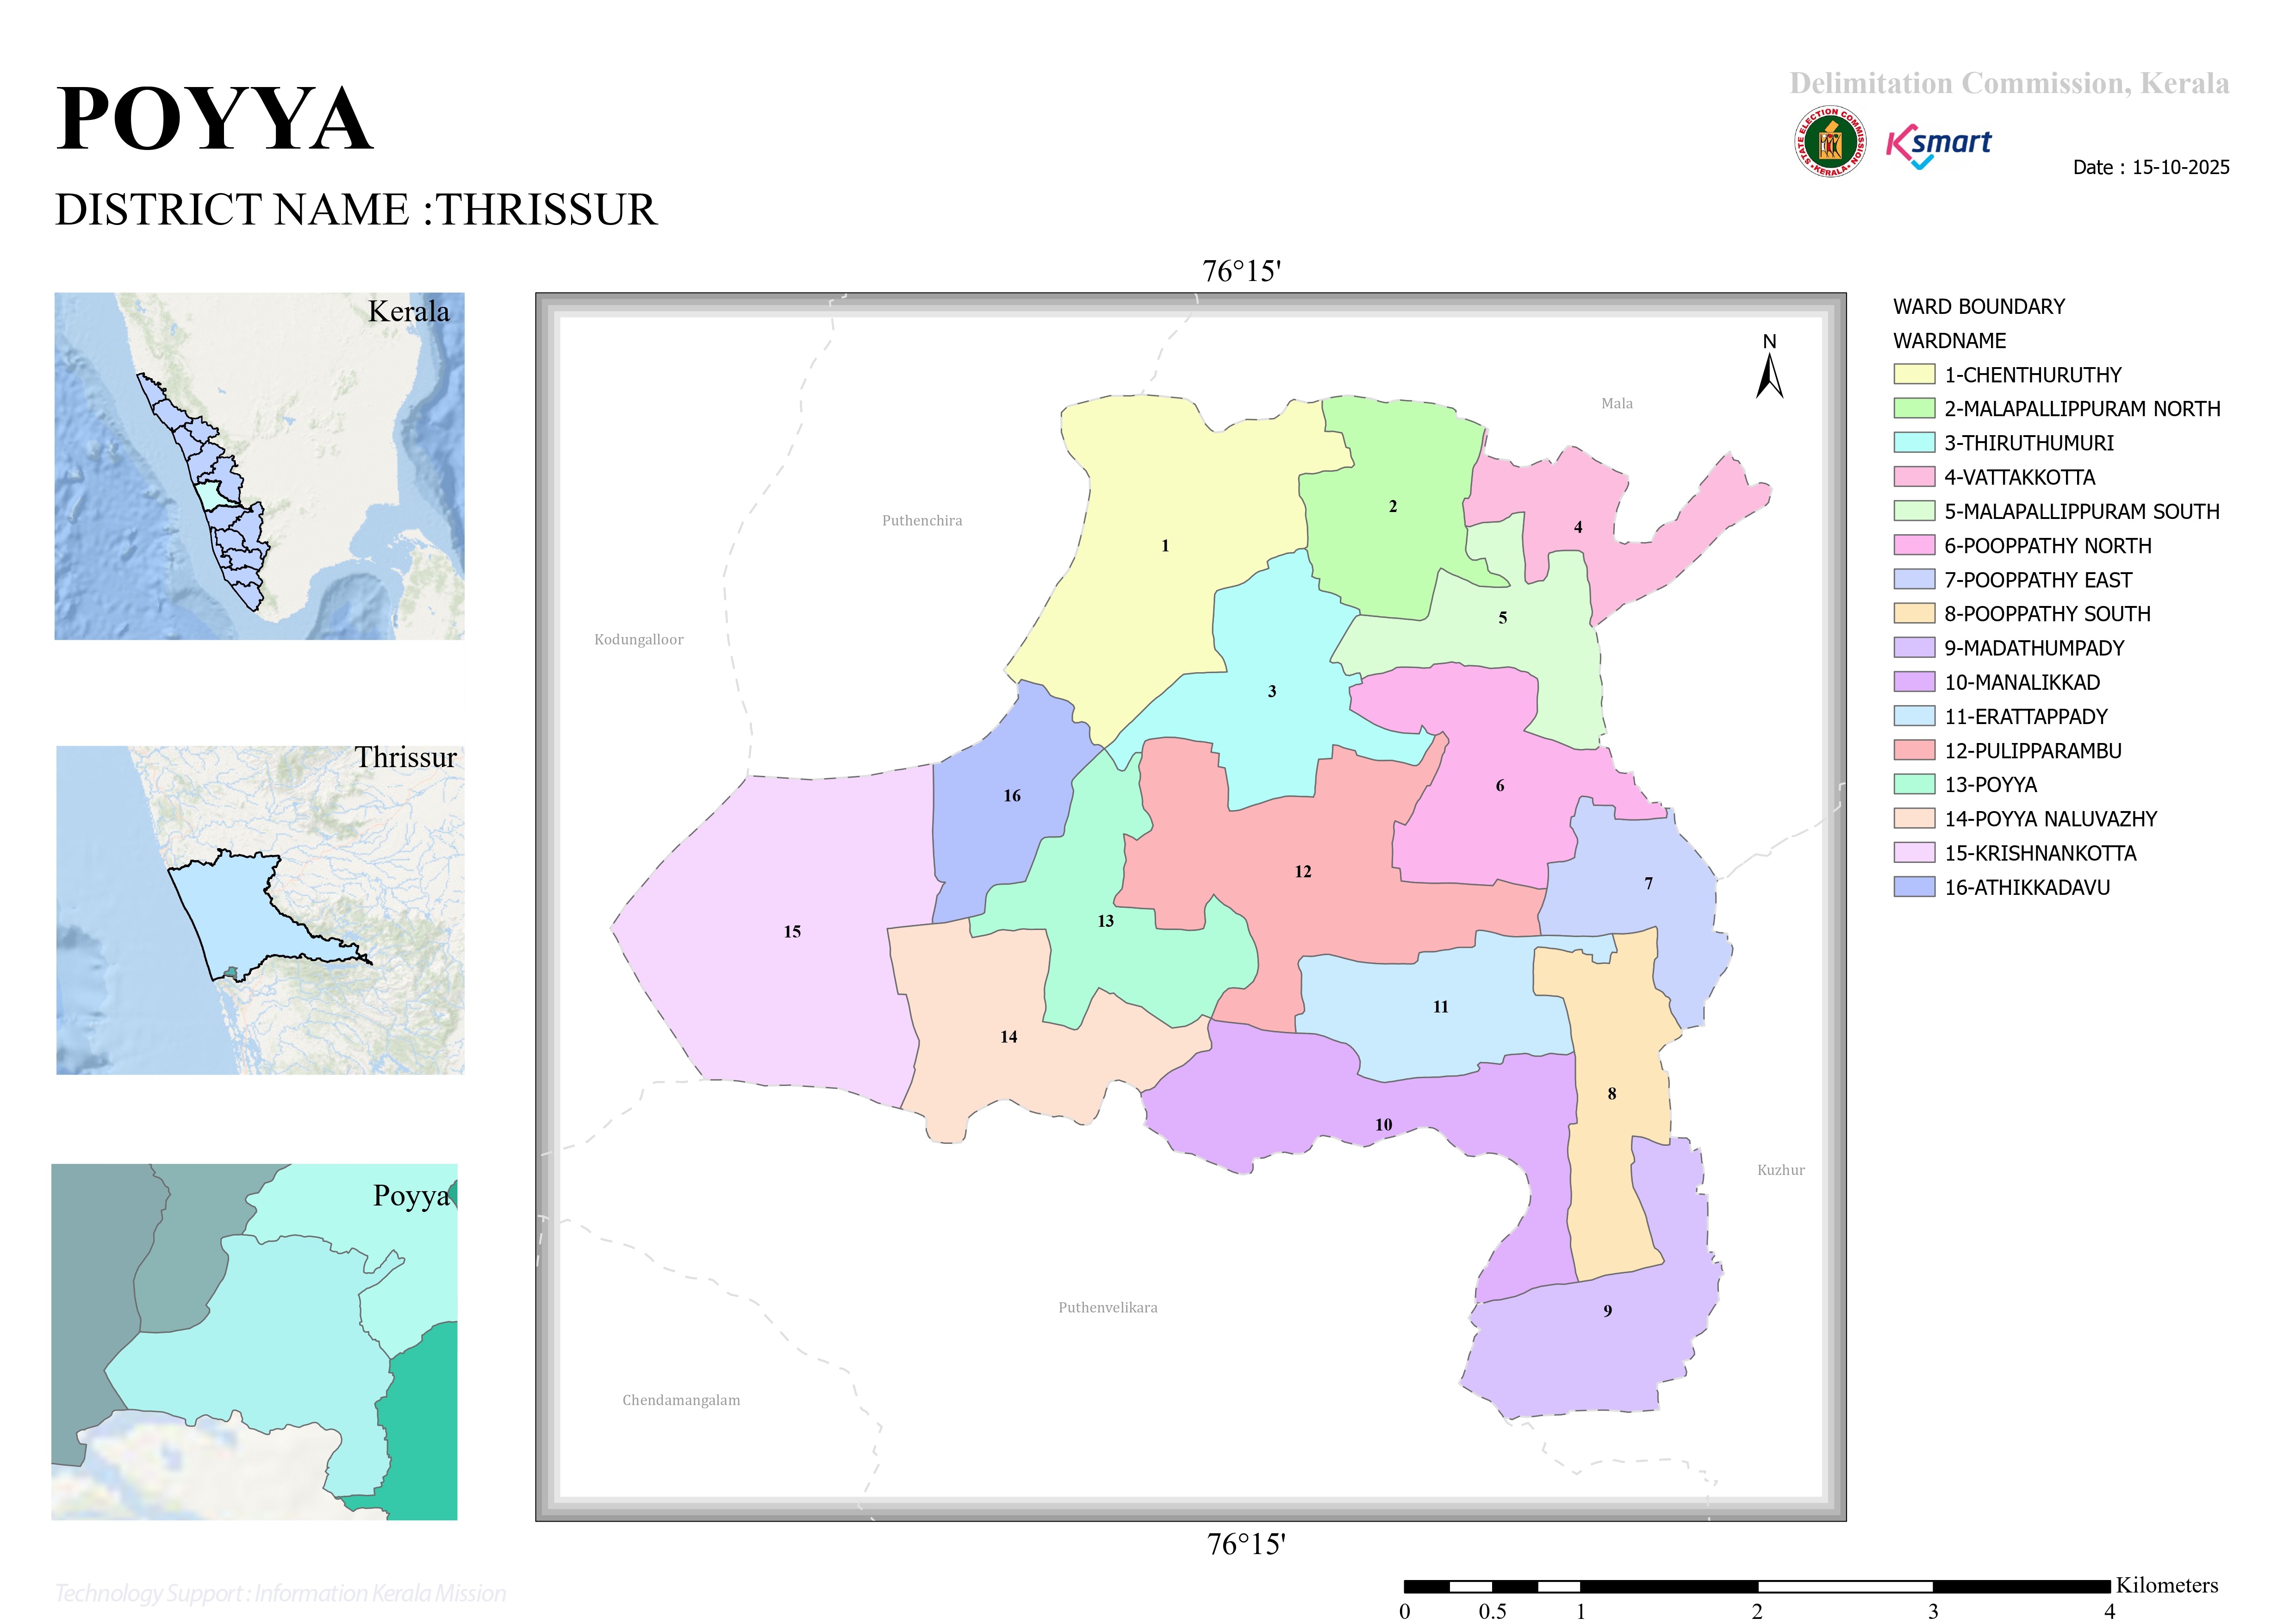Click the Date : 15-10-2025 text
The height and width of the screenshot is (1624, 2296).
(2150, 167)
